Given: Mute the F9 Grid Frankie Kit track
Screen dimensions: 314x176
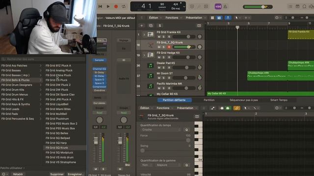Looking at the screenshot, I should pos(159,37).
